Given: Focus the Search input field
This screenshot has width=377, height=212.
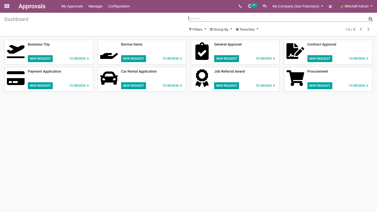Looking at the screenshot, I should tap(278, 18).
